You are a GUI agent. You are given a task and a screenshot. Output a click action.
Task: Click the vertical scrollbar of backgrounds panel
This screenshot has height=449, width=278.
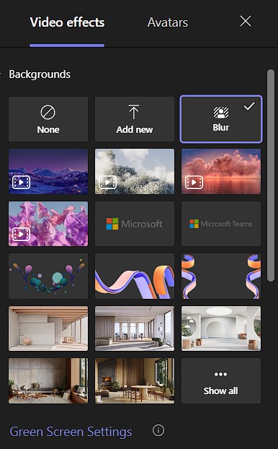[x=270, y=175]
